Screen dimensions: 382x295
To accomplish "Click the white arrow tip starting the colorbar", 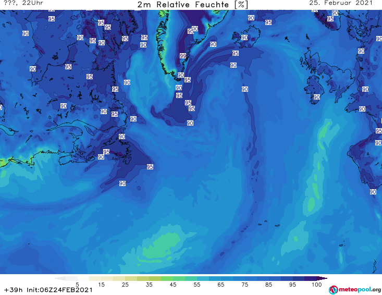I will point(60,278).
